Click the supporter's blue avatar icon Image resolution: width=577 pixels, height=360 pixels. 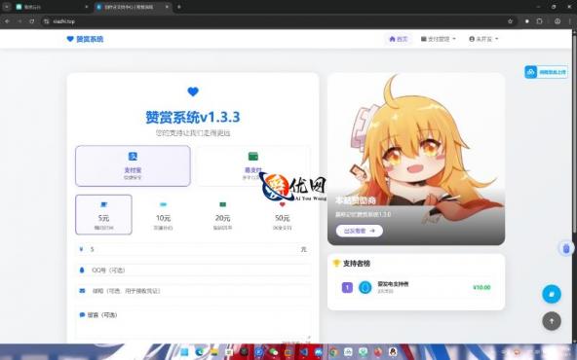[x=365, y=287]
